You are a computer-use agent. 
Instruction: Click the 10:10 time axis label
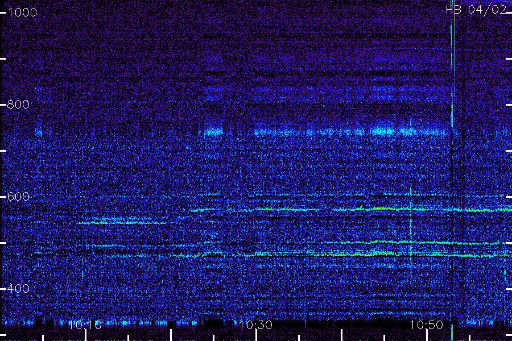coord(85,325)
